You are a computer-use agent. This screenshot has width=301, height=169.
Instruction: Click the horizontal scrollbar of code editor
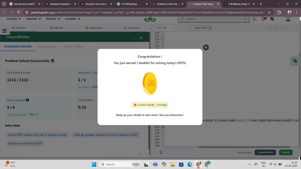(244, 147)
